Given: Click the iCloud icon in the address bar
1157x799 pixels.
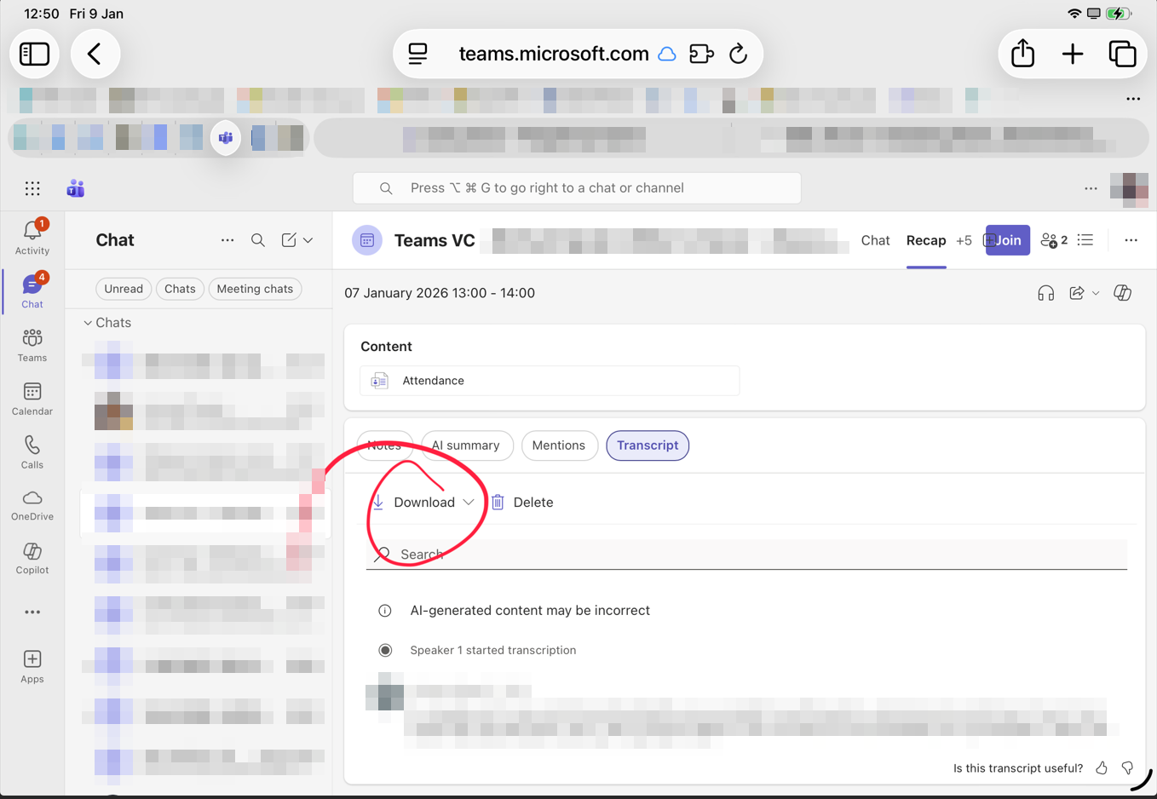Looking at the screenshot, I should [x=667, y=54].
